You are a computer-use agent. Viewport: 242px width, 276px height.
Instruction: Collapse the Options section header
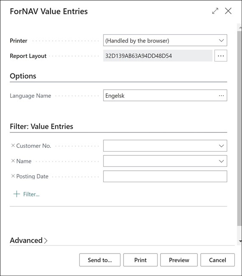(x=23, y=76)
